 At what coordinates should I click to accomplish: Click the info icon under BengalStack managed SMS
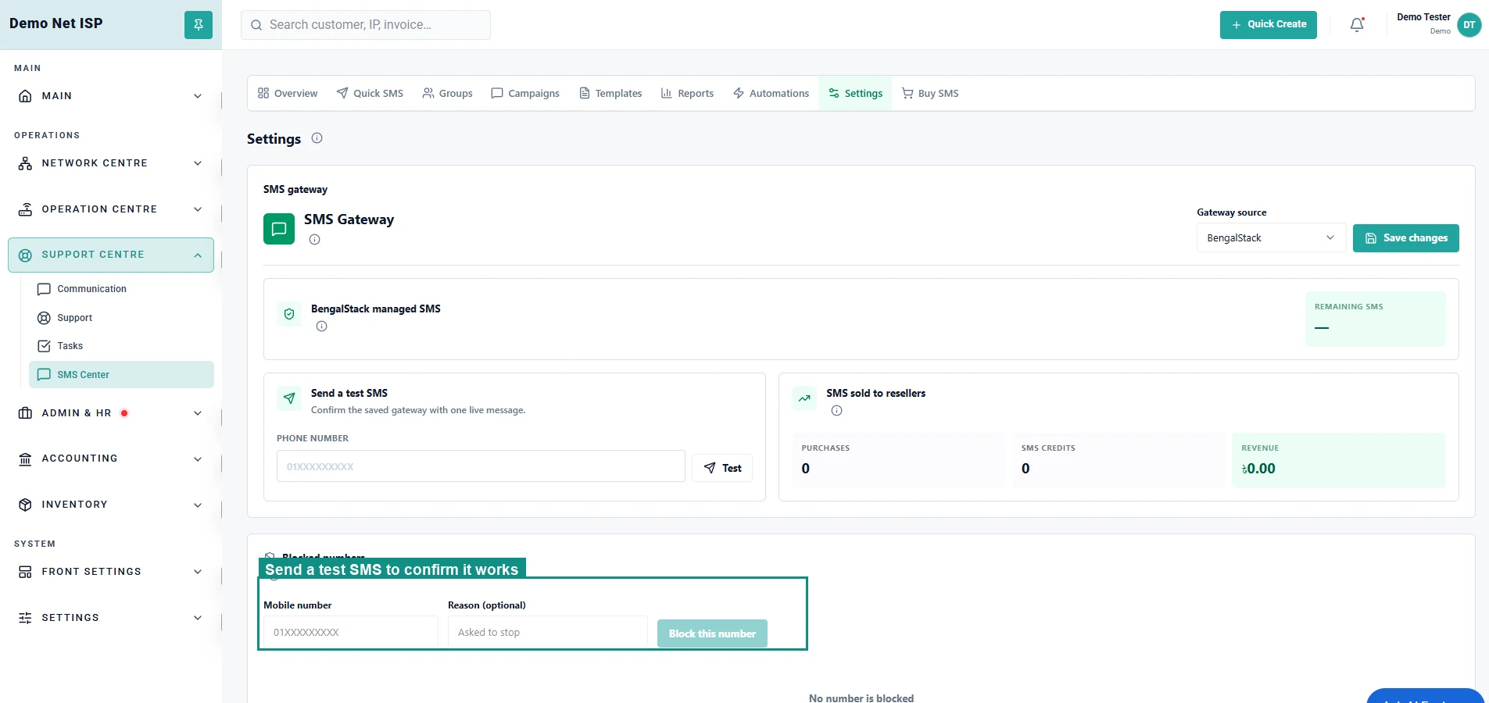click(x=321, y=327)
